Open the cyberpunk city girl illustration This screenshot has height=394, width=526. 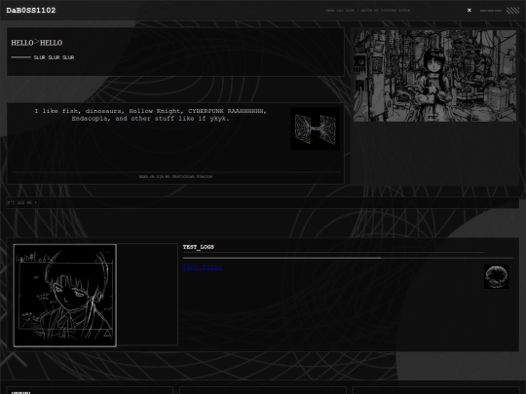[x=434, y=76]
